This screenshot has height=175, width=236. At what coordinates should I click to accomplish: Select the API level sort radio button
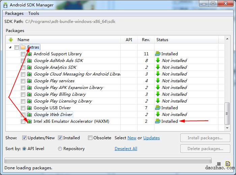coord(24,149)
